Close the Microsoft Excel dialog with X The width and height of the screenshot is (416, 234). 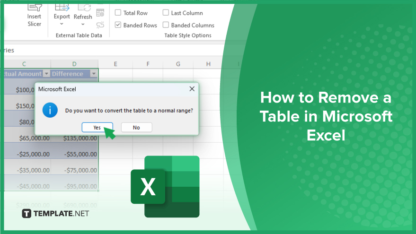tap(192, 89)
